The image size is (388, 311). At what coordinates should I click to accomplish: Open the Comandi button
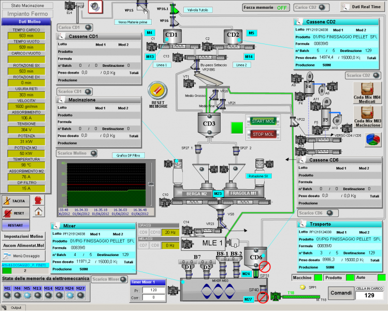tap(341, 293)
